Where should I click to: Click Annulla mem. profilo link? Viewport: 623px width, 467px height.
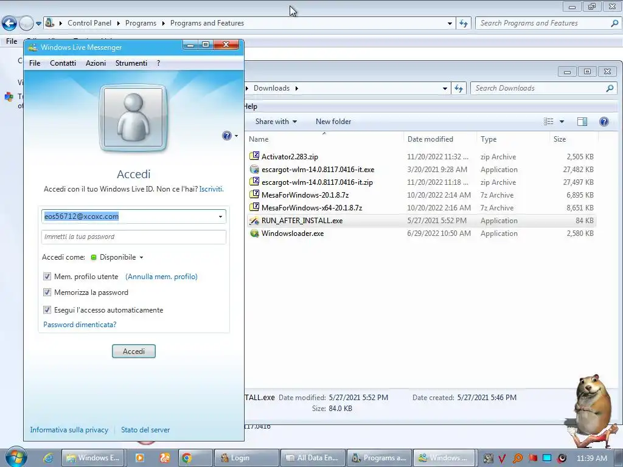161,277
